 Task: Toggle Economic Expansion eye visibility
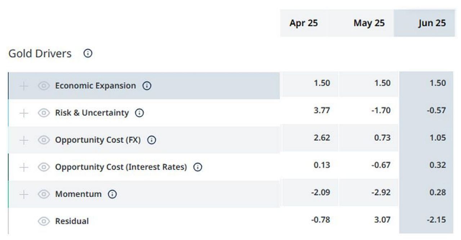point(44,86)
